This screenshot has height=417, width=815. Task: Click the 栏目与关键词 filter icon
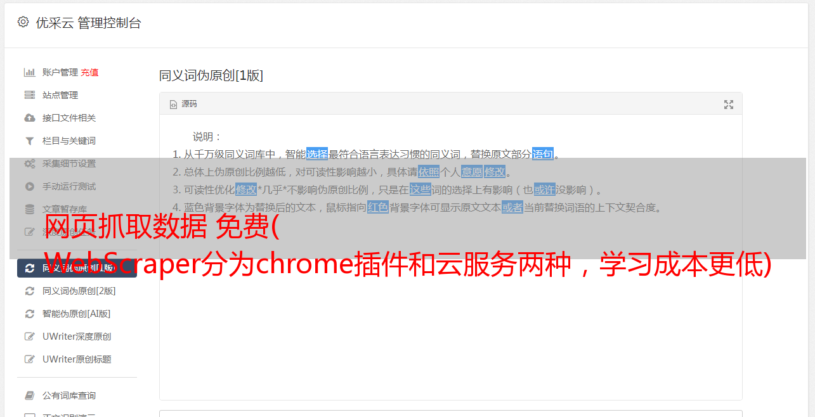pyautogui.click(x=29, y=141)
